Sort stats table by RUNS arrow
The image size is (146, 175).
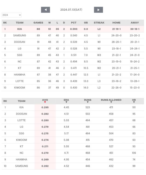(87, 102)
